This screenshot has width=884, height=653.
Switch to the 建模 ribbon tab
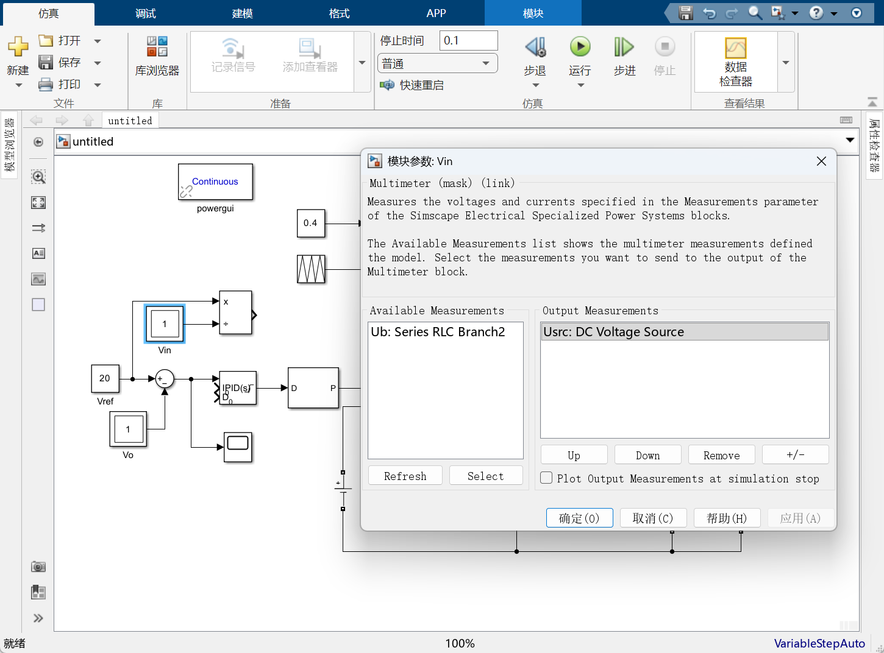coord(243,13)
